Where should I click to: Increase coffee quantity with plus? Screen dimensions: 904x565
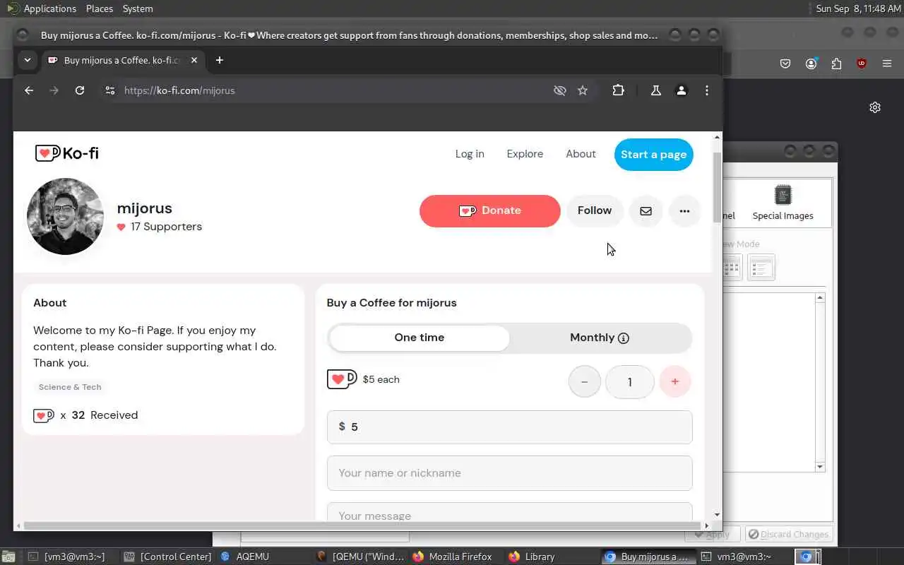675,381
